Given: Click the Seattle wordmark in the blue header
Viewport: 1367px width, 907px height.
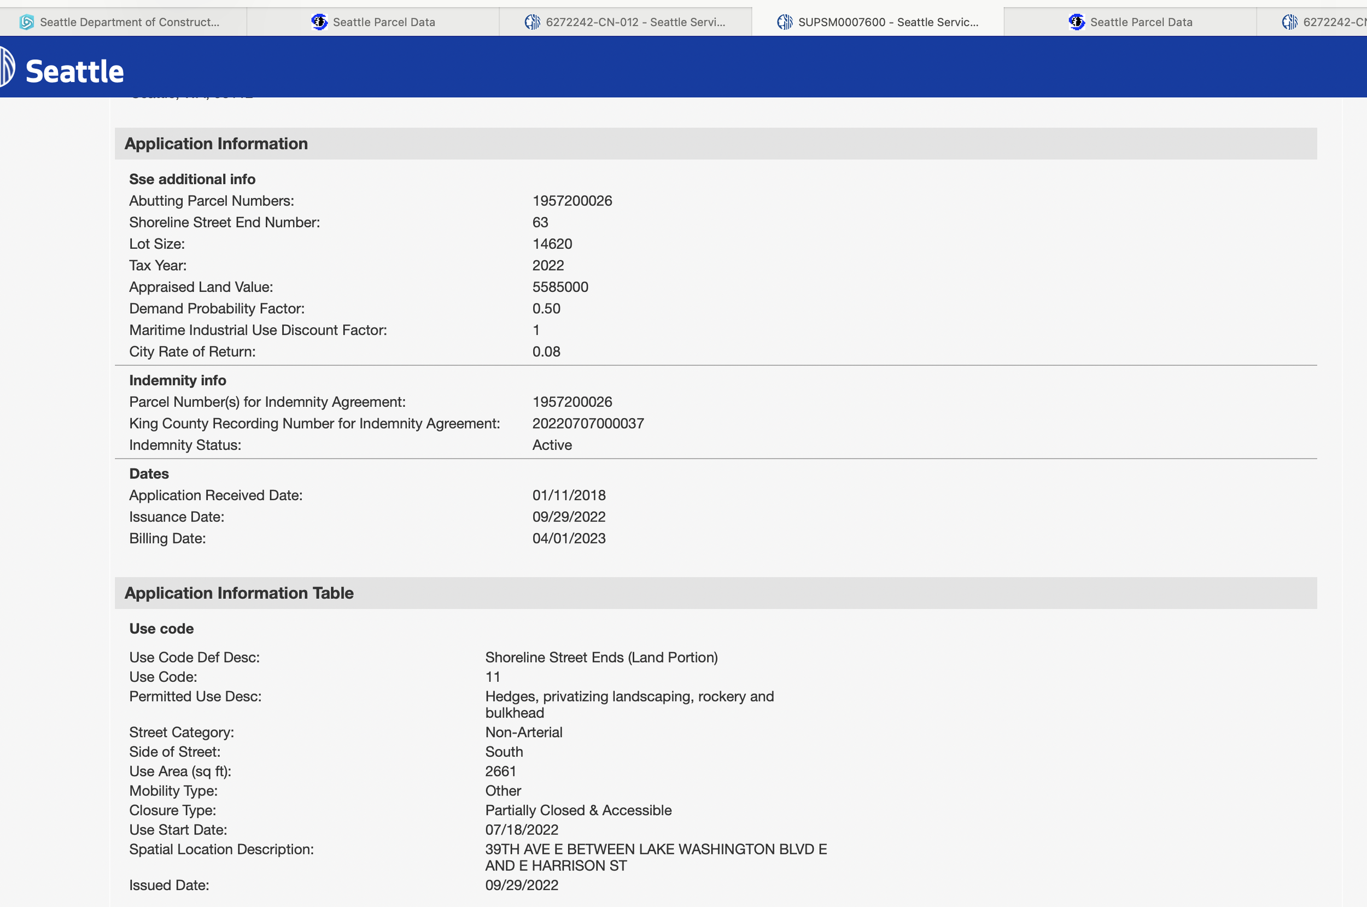Looking at the screenshot, I should point(74,71).
